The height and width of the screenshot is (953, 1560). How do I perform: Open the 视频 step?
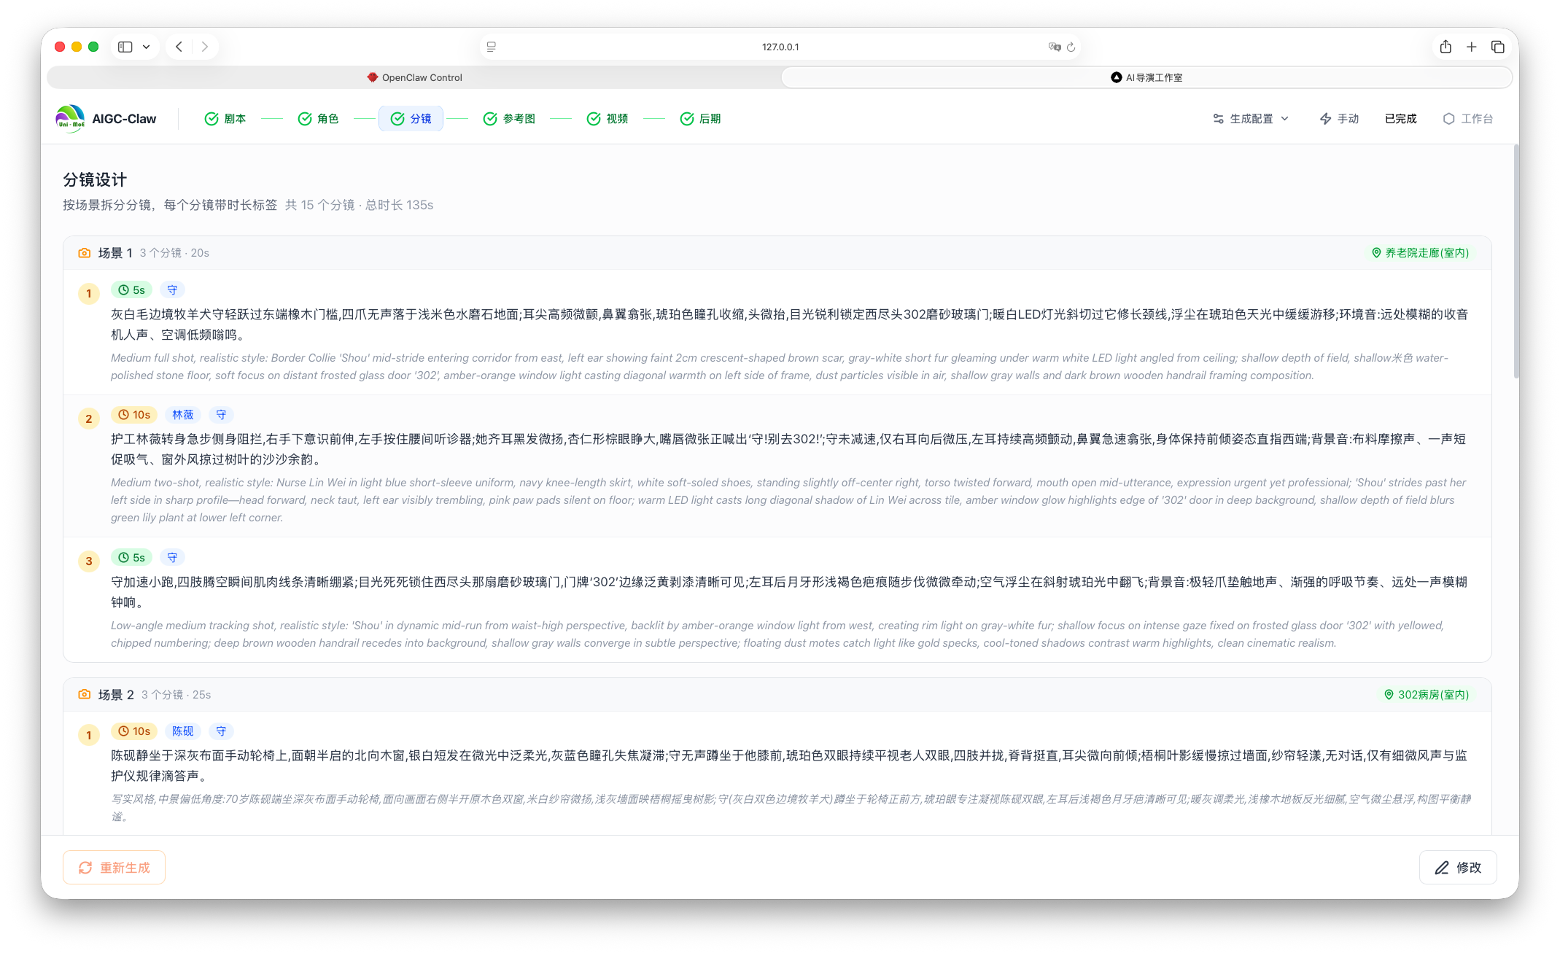(x=608, y=119)
